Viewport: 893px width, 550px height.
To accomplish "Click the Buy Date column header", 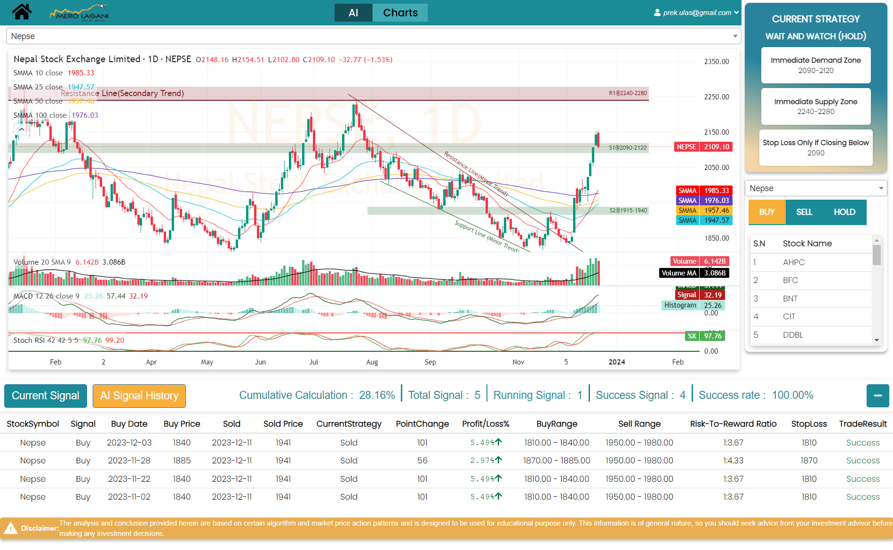I will click(129, 424).
